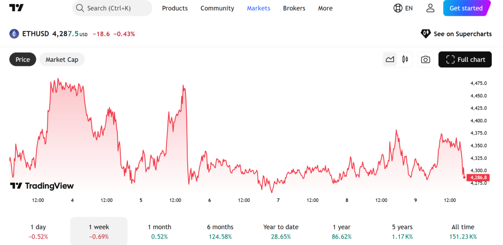The height and width of the screenshot is (245, 503).
Task: Open the Full chart button
Action: pos(465,59)
